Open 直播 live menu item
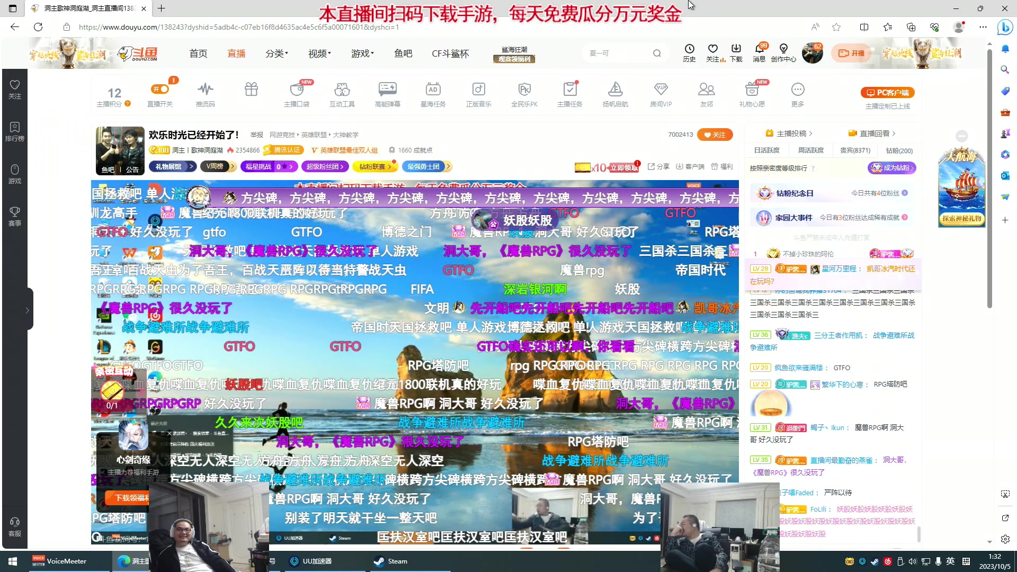Screen dimensions: 1017x572 236,53
